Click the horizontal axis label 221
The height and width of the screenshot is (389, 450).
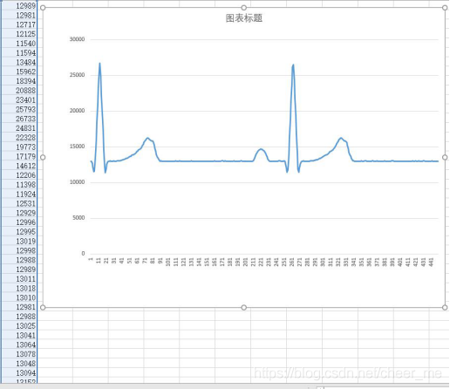[261, 262]
